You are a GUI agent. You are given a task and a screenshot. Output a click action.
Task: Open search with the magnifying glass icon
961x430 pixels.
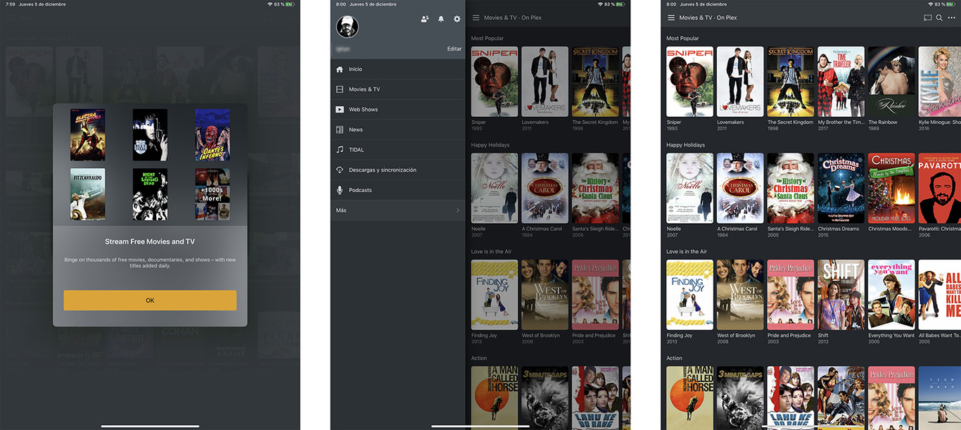[939, 18]
